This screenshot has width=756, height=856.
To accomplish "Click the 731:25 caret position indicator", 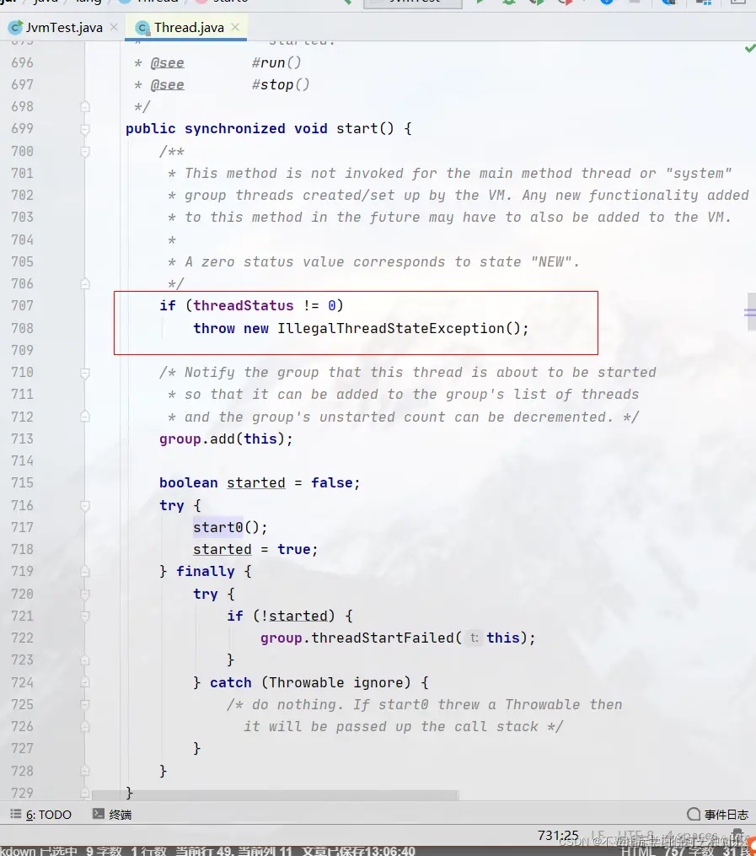I will tap(558, 835).
